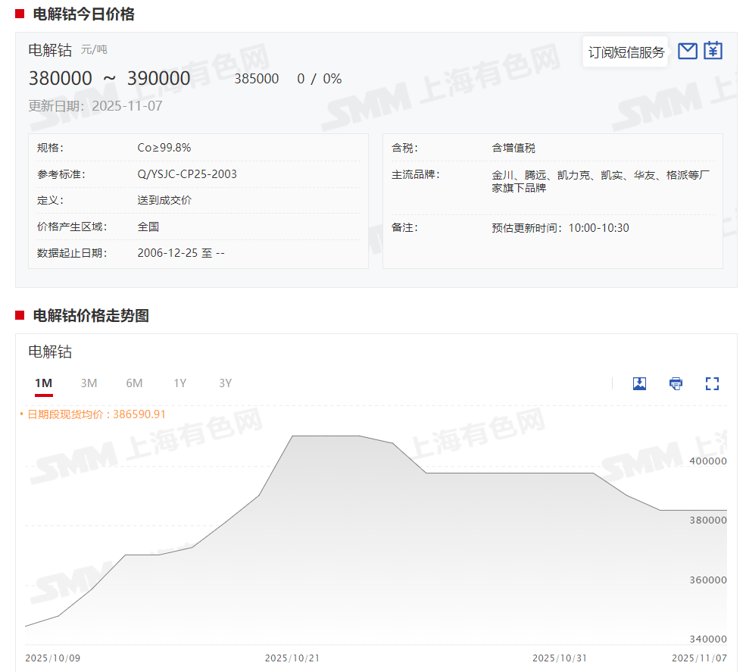Open the yen calendar price icon
746x672 pixels.
(713, 51)
